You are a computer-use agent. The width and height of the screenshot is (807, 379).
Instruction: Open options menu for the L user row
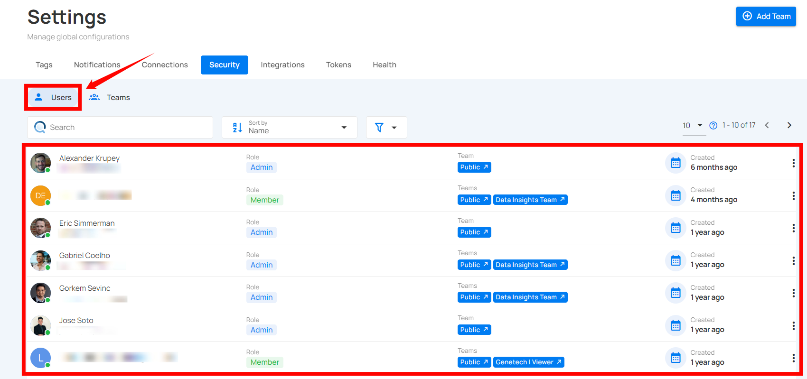(x=793, y=358)
